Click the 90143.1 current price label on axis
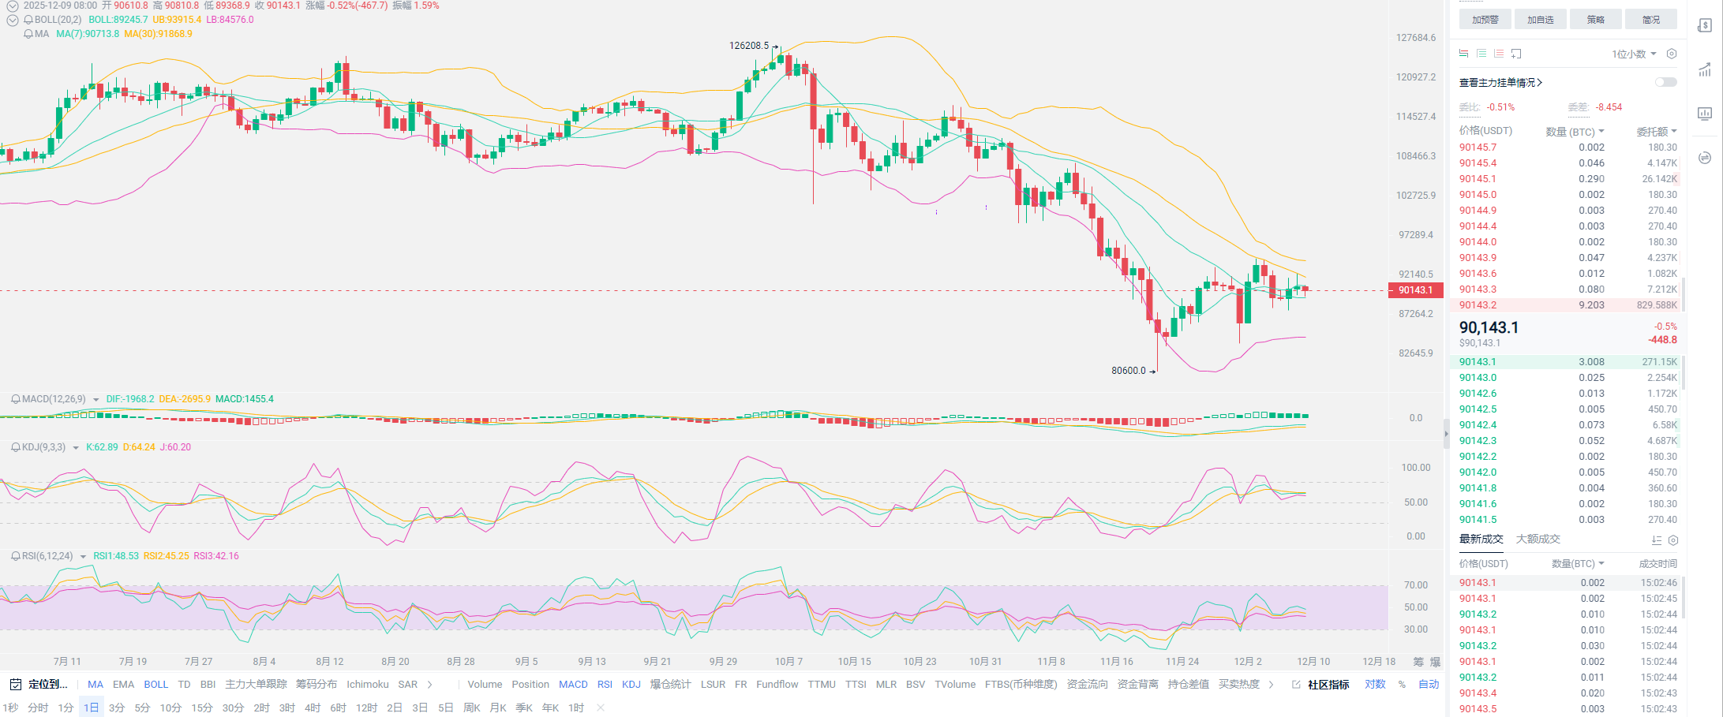The image size is (1723, 717). click(1415, 290)
